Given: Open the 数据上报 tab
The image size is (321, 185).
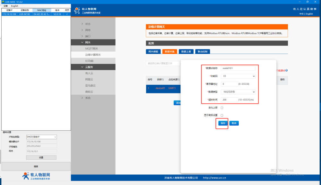Looking at the screenshot, I should 186,51.
